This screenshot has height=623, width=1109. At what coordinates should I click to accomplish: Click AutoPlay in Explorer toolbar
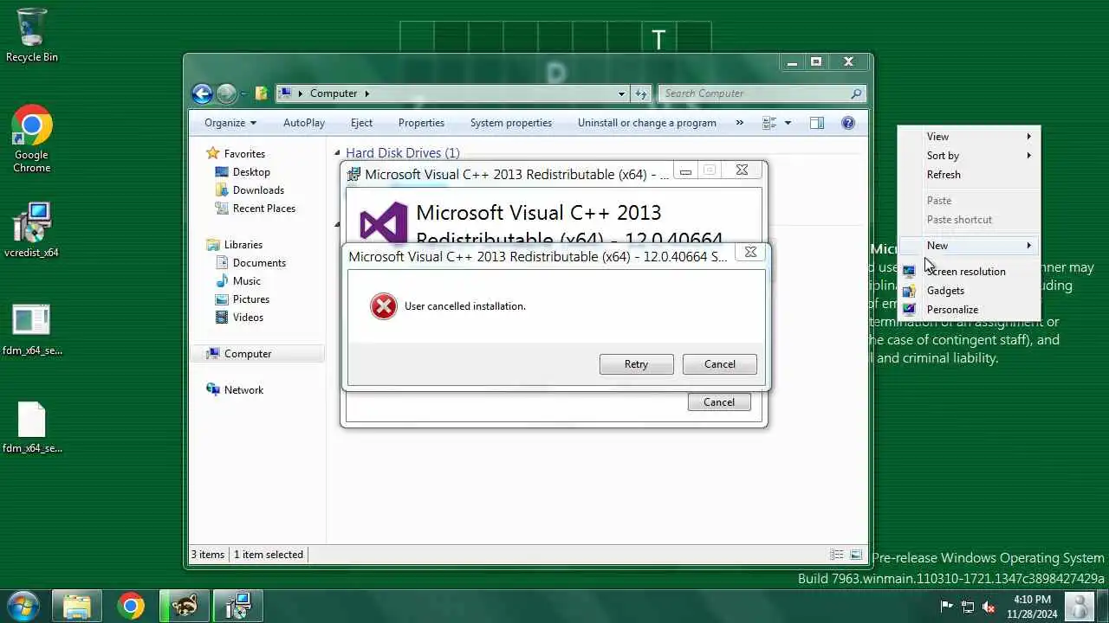(303, 123)
